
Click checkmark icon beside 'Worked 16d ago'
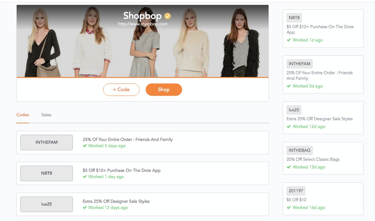[x=289, y=207]
